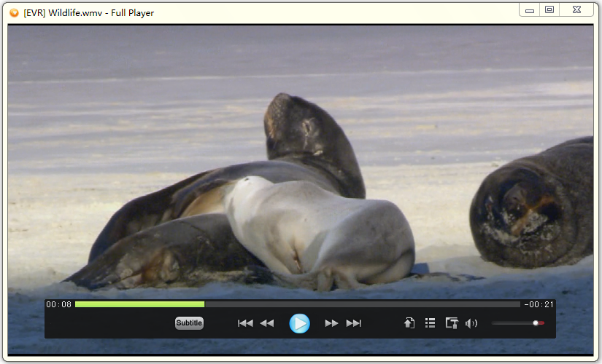The image size is (602, 364).
Task: Skip to next track
Action: point(354,323)
